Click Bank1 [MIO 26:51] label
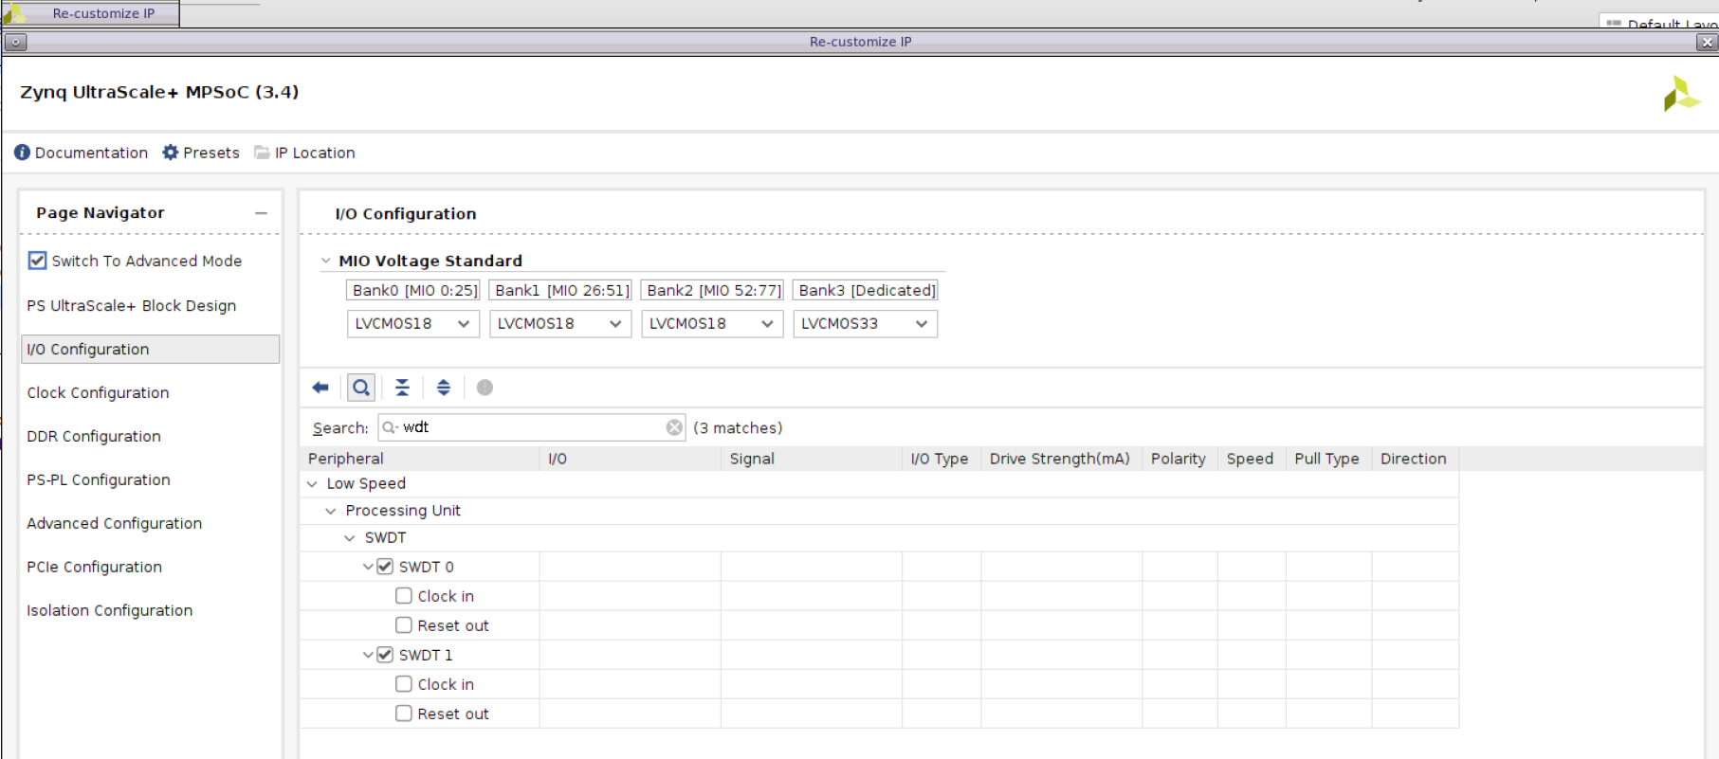Image resolution: width=1719 pixels, height=759 pixels. coord(561,290)
